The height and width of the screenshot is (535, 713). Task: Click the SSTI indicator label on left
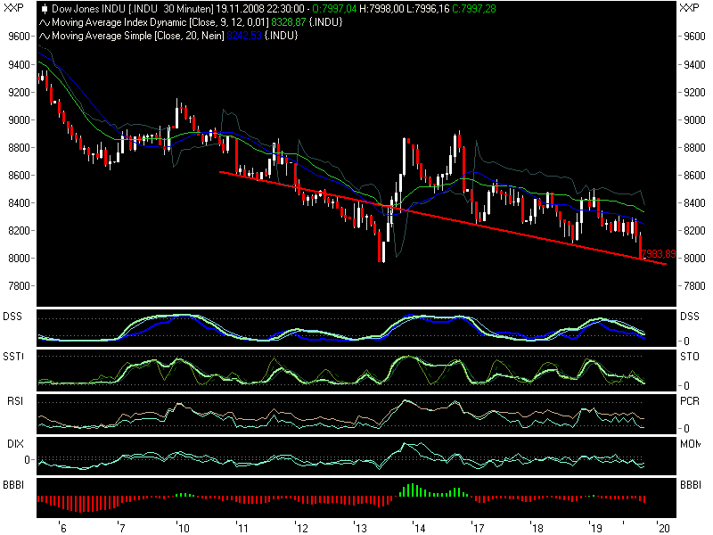click(x=13, y=356)
